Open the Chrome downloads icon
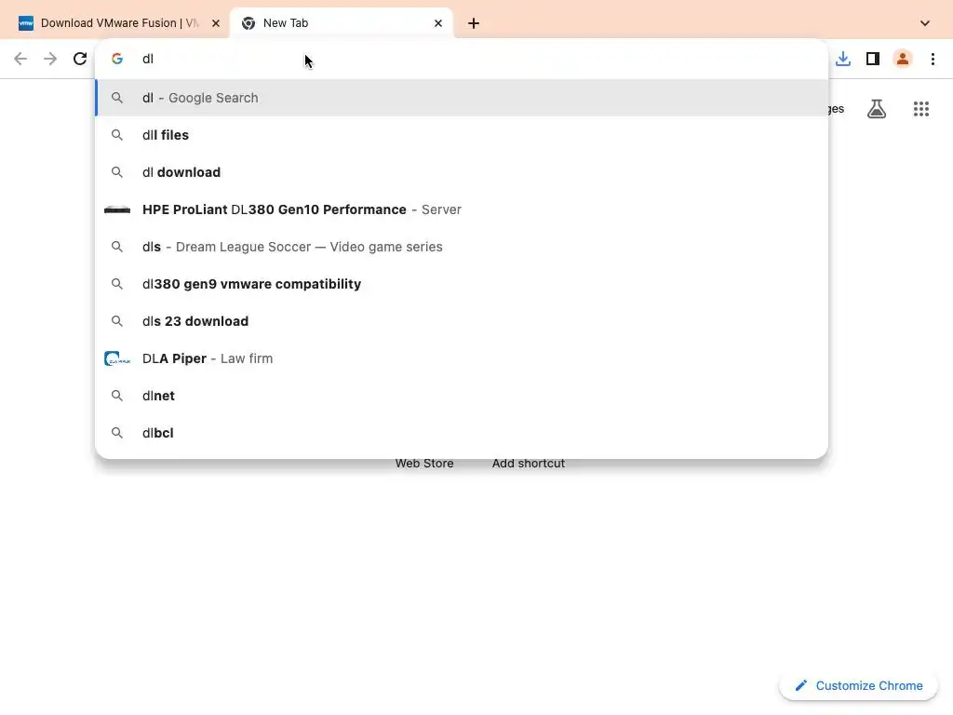This screenshot has height=715, width=953. click(x=843, y=59)
